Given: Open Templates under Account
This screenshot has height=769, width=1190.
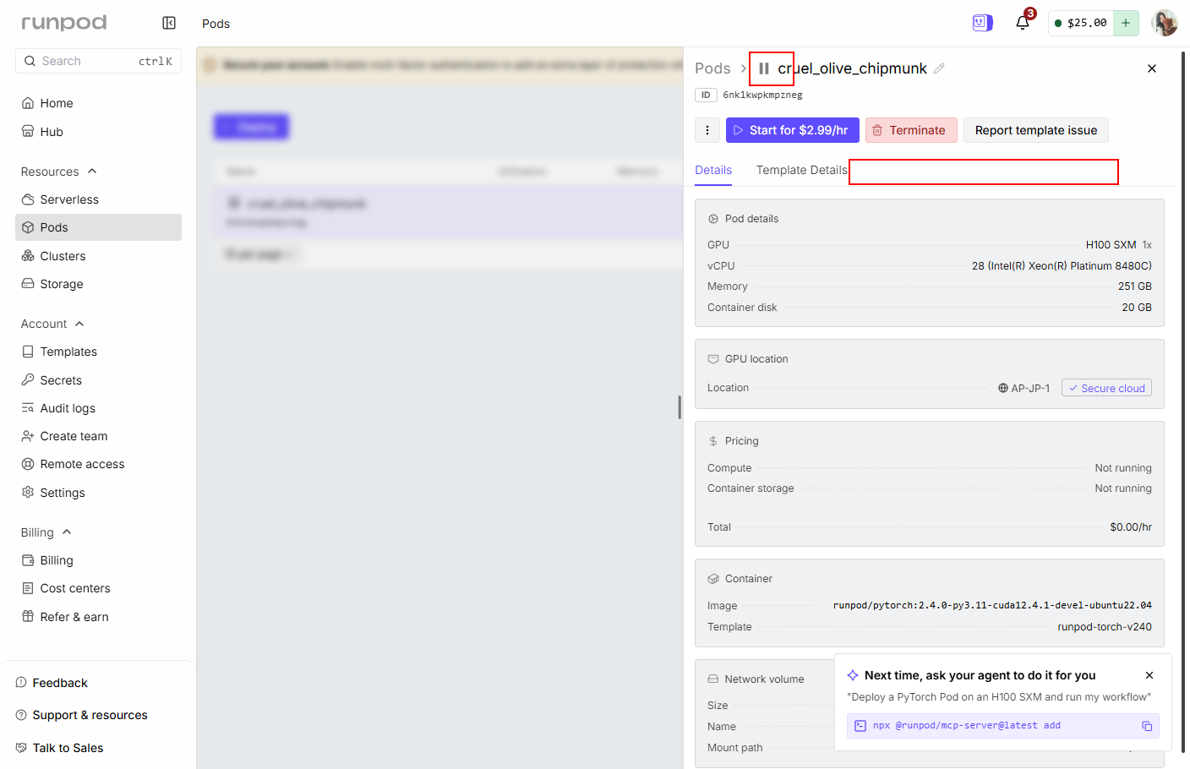Looking at the screenshot, I should 98,352.
